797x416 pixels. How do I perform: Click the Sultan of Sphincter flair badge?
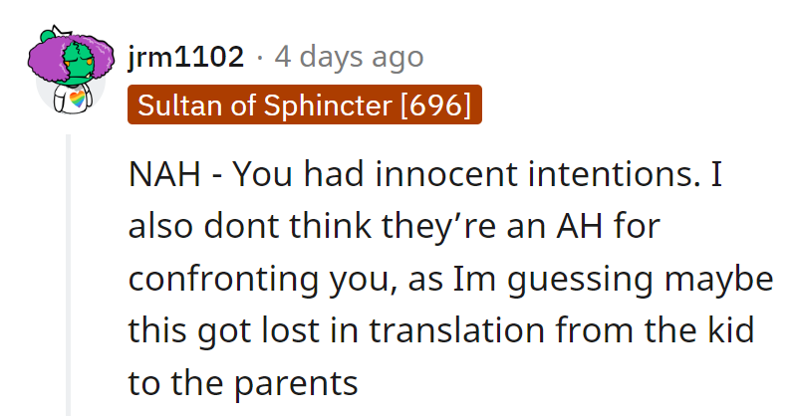click(x=305, y=106)
